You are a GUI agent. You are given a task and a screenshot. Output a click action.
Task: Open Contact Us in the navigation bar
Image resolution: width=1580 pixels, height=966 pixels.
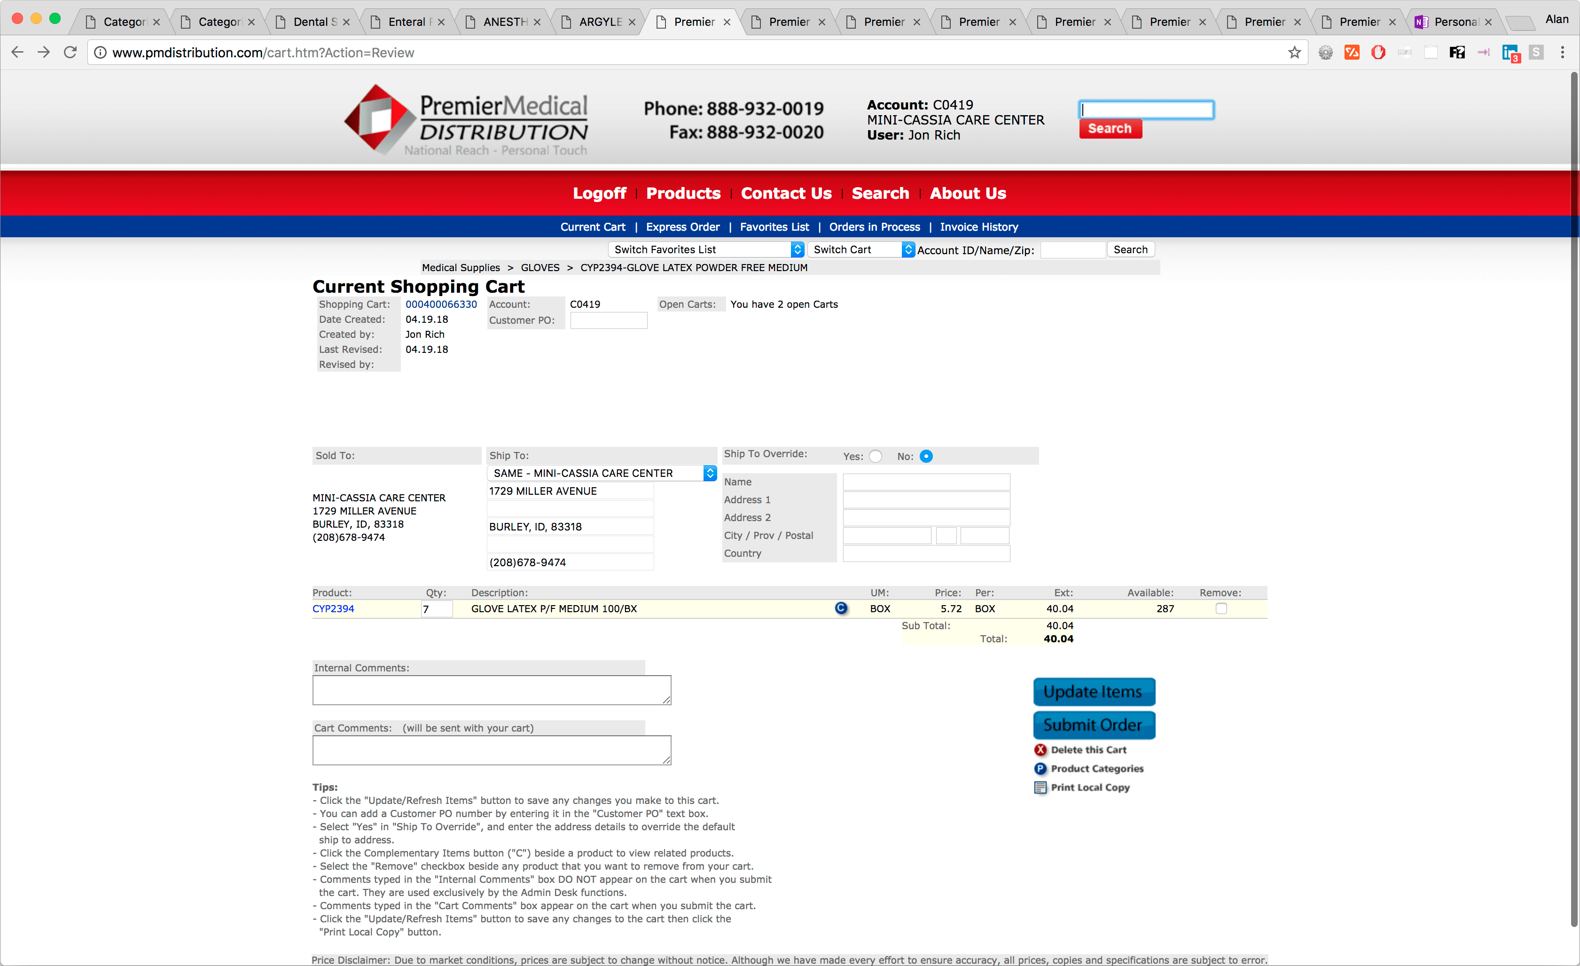pyautogui.click(x=786, y=193)
